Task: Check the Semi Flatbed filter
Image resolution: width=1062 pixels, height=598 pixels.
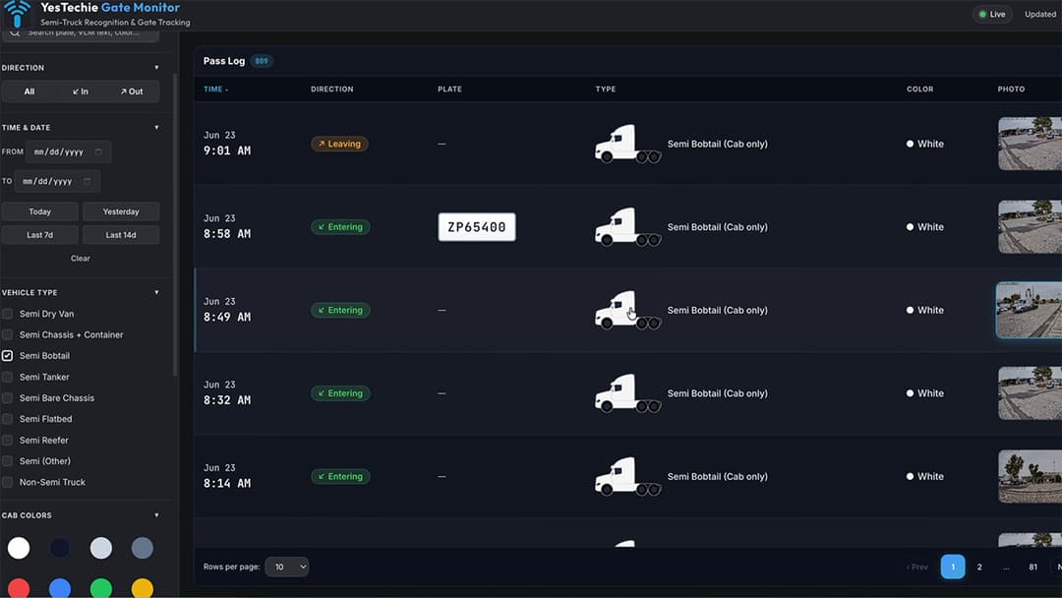Action: coord(8,419)
